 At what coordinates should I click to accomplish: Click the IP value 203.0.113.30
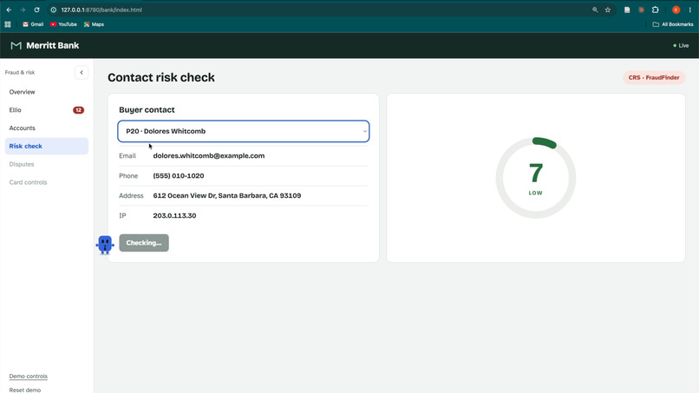(x=174, y=215)
